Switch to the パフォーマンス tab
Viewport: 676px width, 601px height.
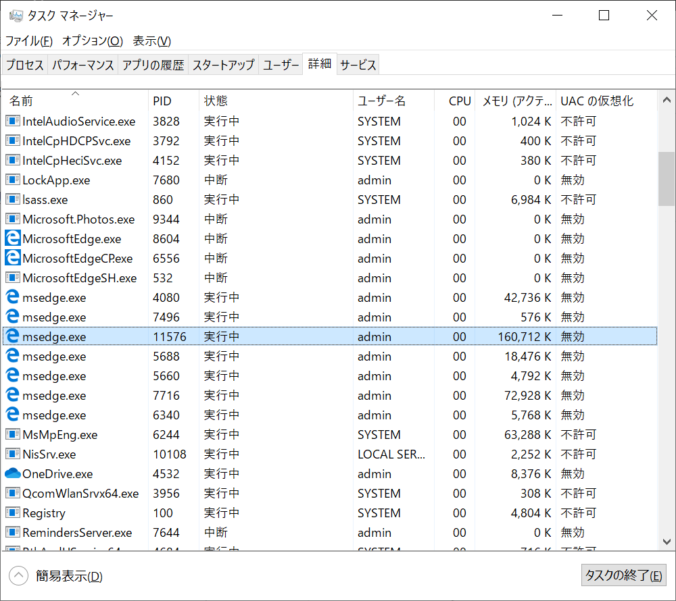[82, 65]
